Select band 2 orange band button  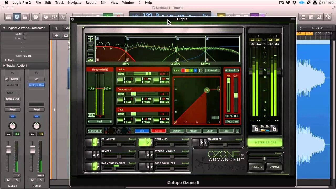point(187,71)
